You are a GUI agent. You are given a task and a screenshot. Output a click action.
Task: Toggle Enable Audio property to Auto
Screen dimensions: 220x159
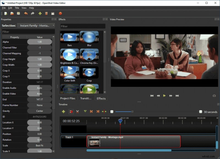39,88
